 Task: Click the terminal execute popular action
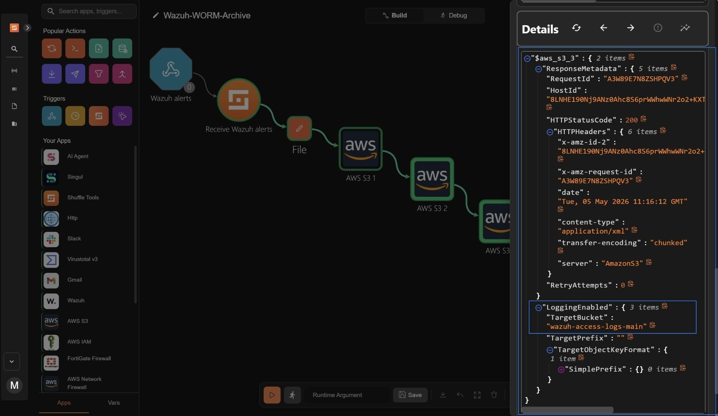point(75,48)
